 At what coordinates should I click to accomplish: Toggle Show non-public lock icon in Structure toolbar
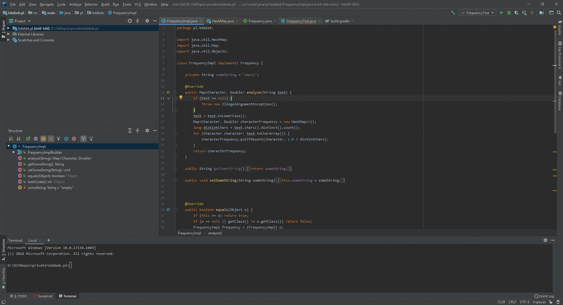(x=51, y=139)
